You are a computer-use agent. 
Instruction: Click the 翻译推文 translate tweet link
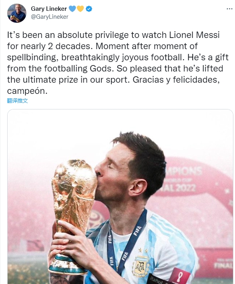(x=18, y=101)
